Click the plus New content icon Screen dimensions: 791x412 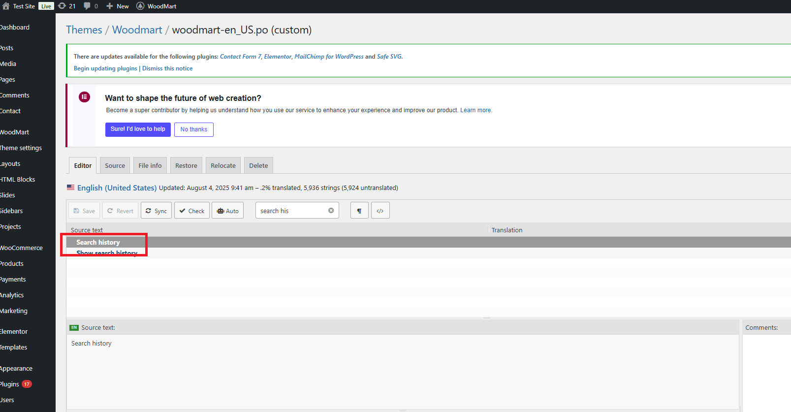point(110,6)
